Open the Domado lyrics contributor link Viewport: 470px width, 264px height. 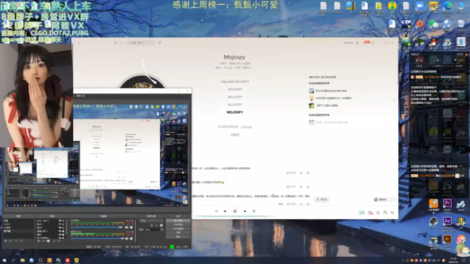pos(246,127)
